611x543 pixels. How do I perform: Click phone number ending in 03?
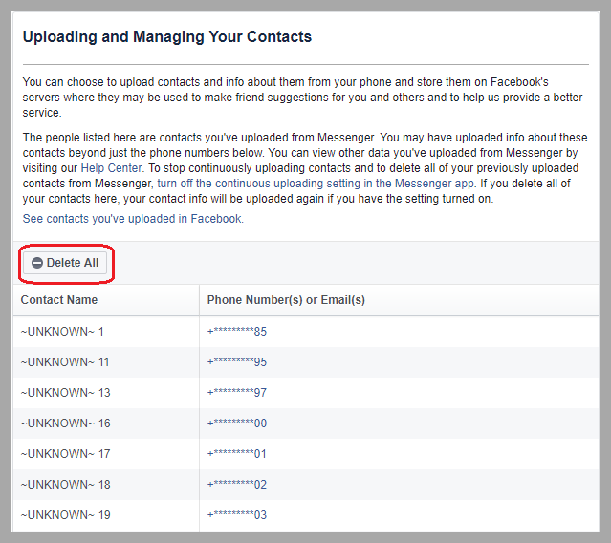pos(237,515)
